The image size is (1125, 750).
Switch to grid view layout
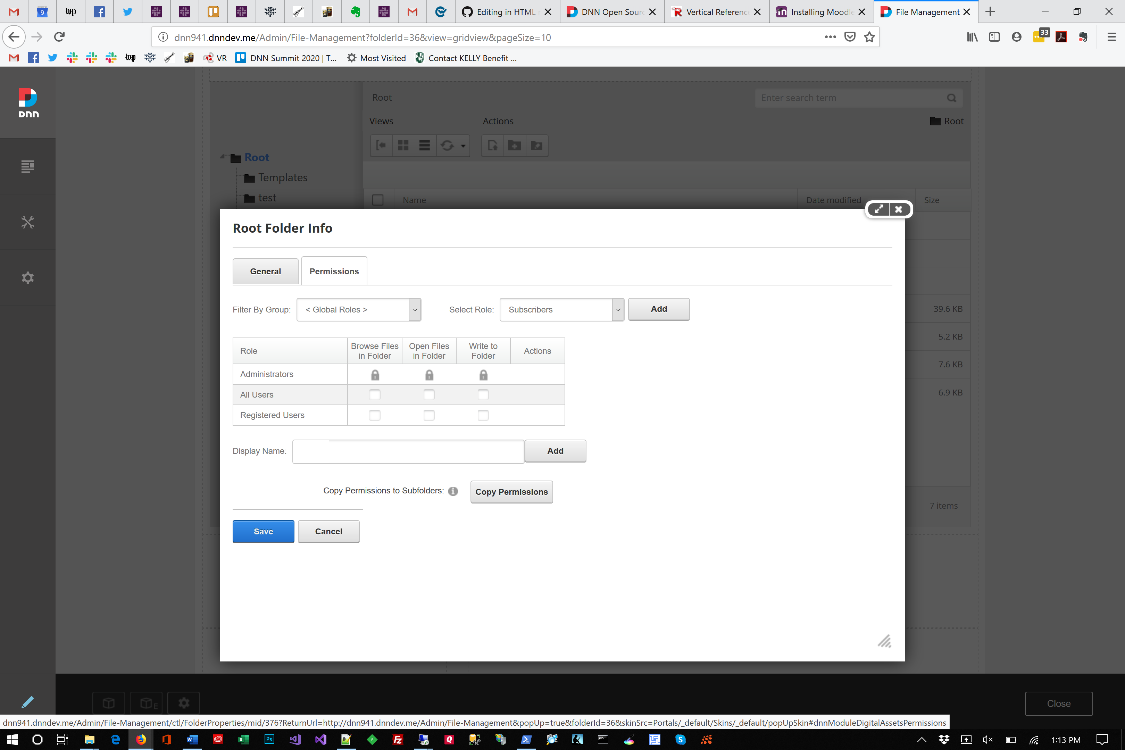point(403,145)
